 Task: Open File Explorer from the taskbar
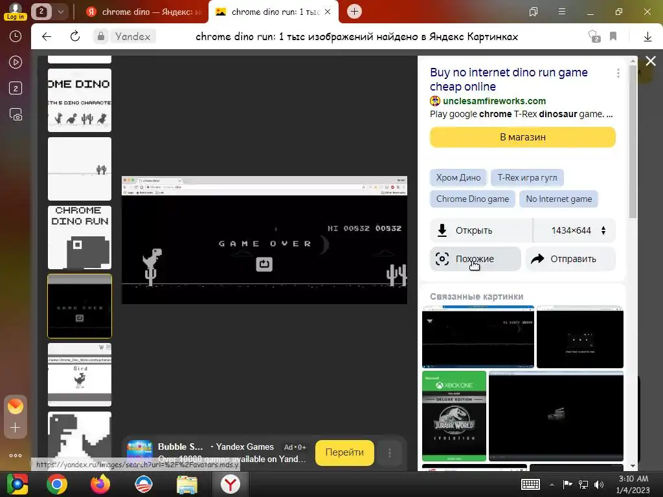(187, 484)
